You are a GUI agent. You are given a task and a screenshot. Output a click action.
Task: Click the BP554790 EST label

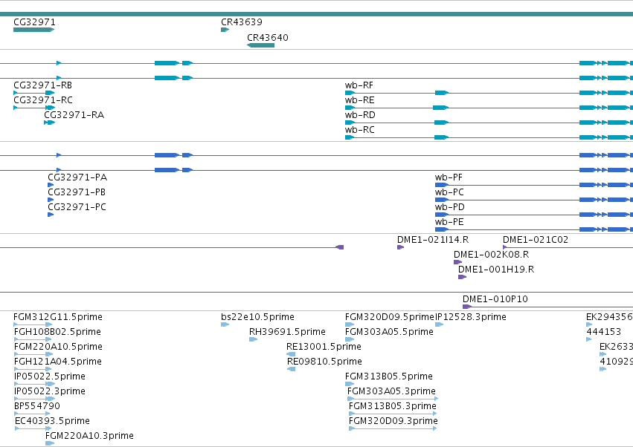pos(37,406)
